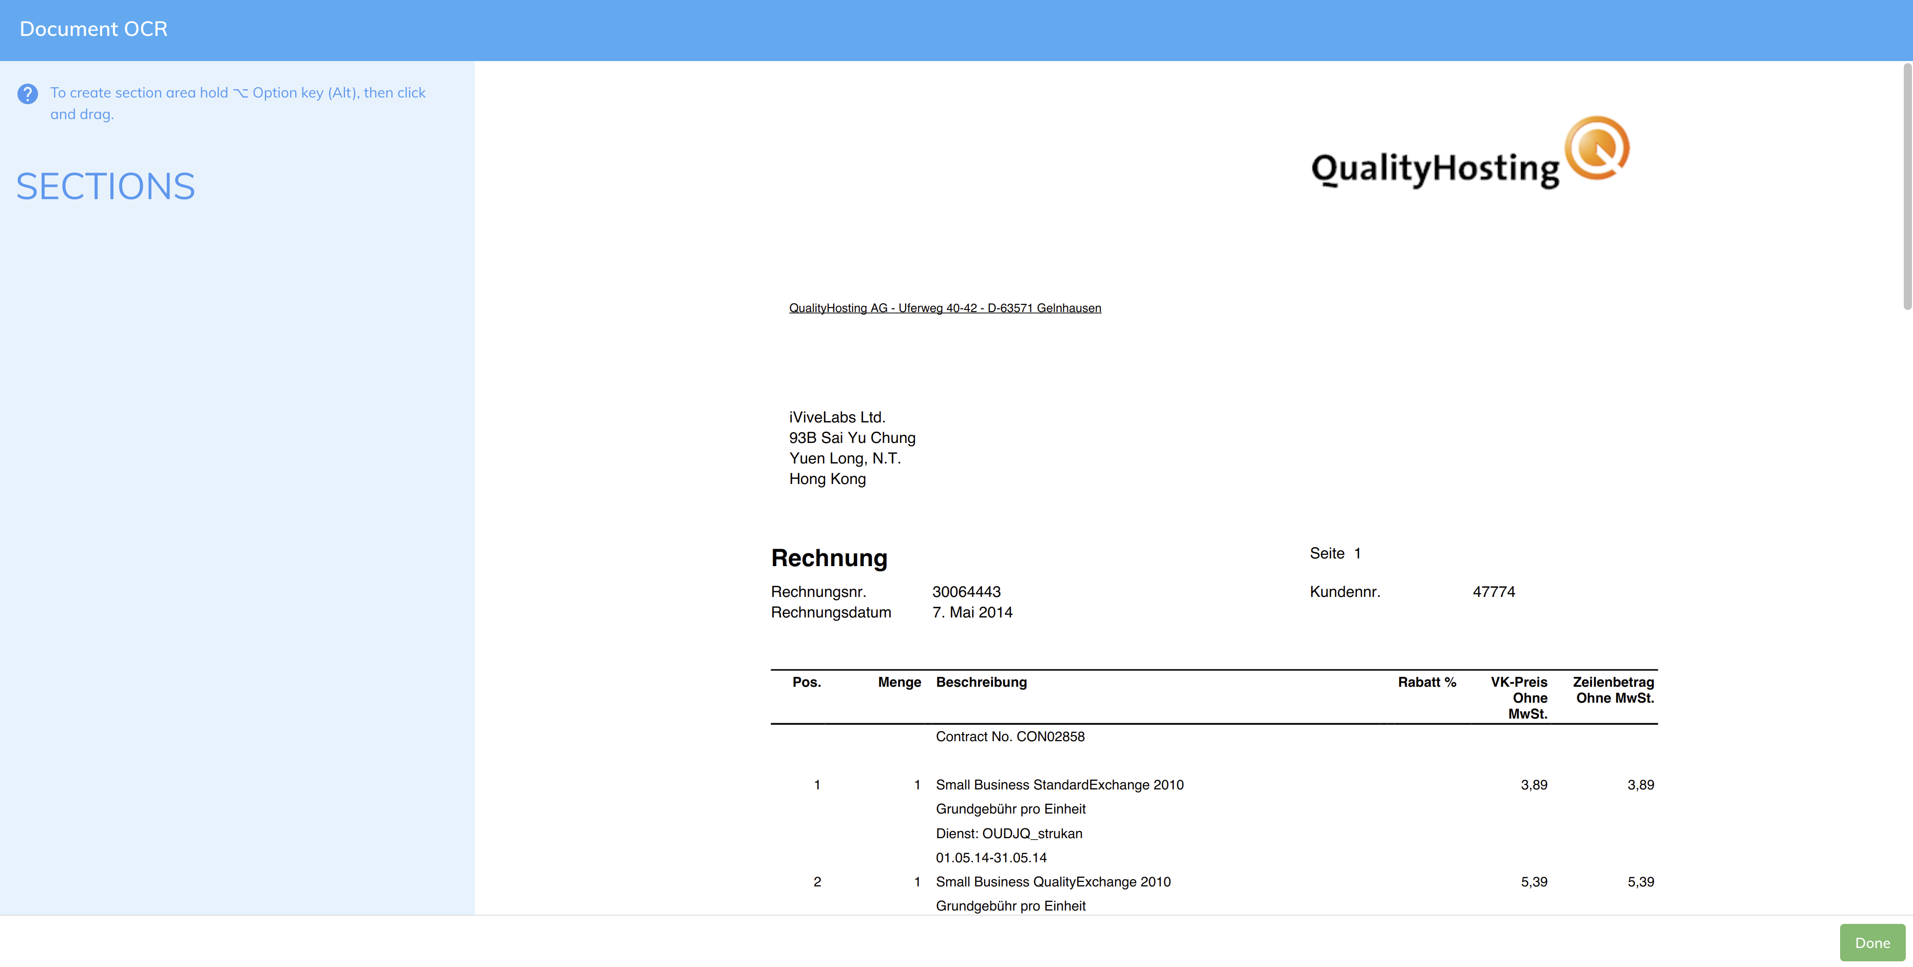1913x967 pixels.
Task: Click the Menge value for QualityExchange row
Action: pyautogui.click(x=917, y=882)
